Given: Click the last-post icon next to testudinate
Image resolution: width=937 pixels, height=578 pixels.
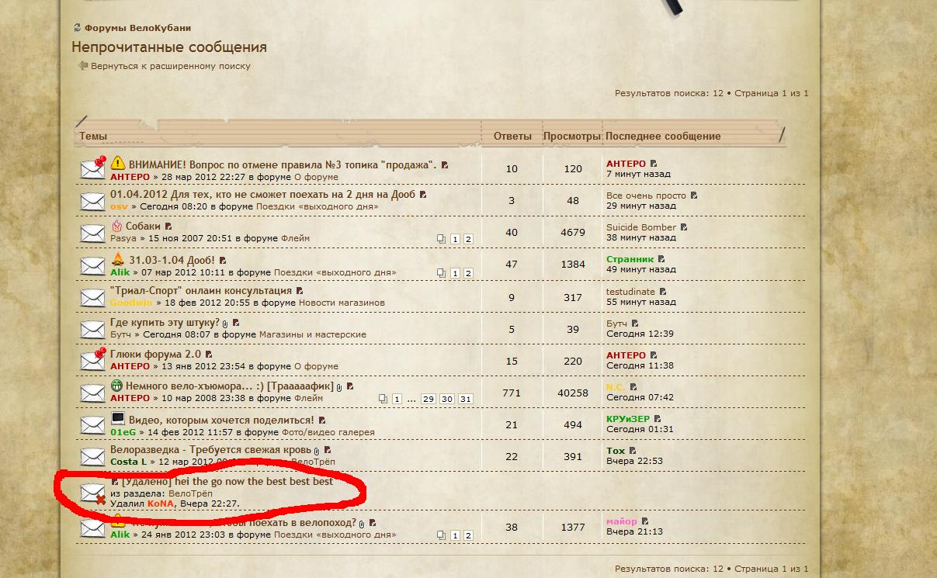Looking at the screenshot, I should 663,292.
